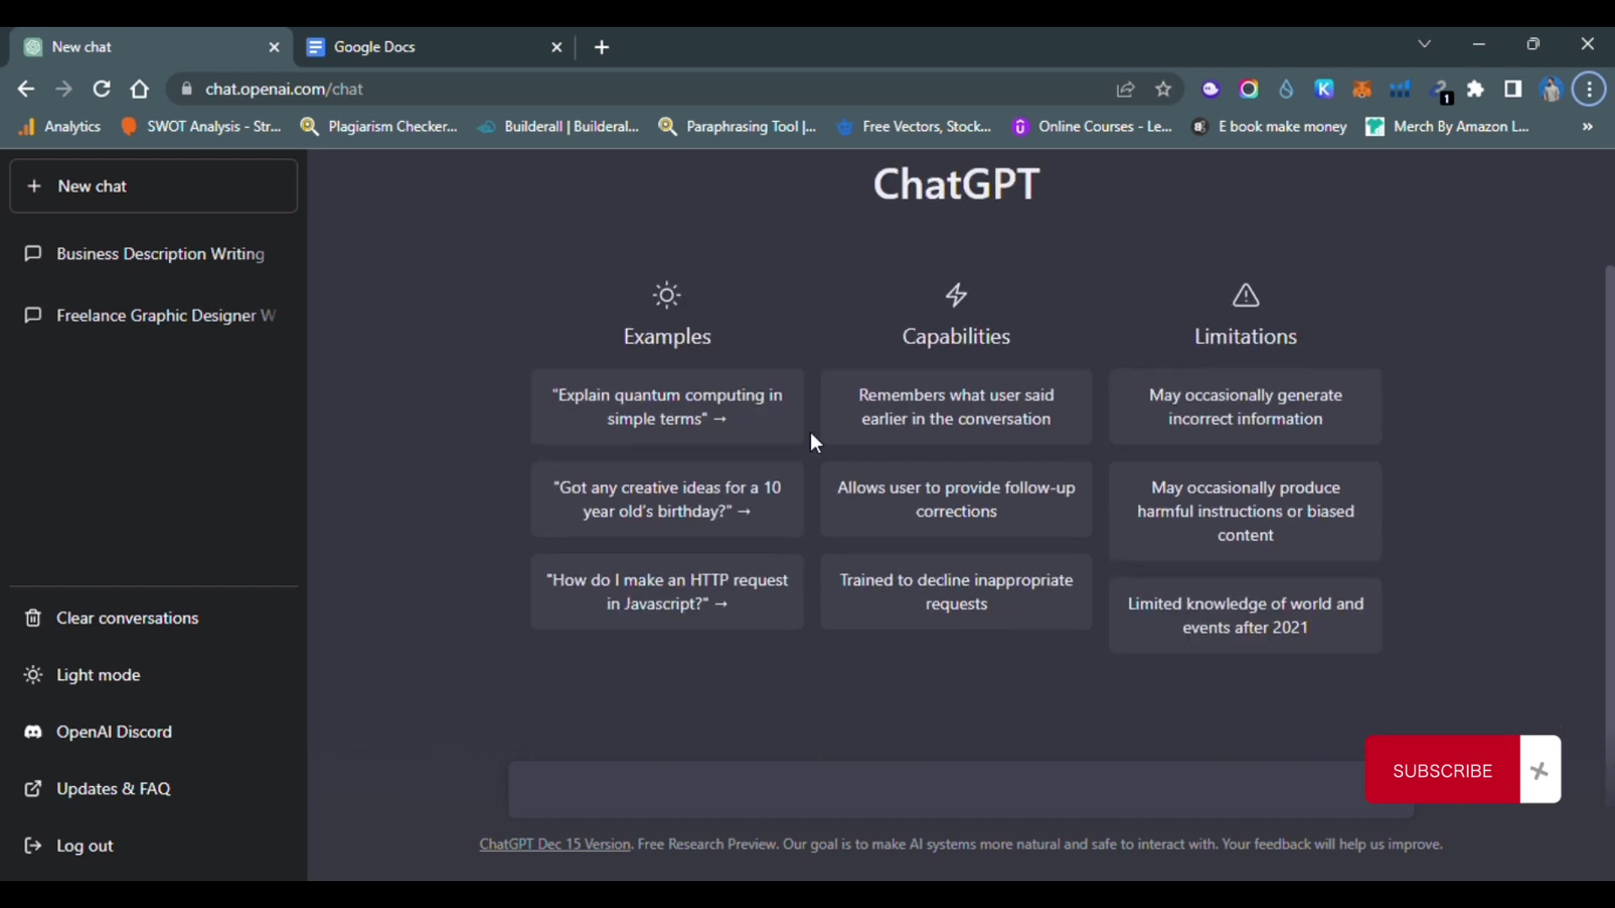The height and width of the screenshot is (908, 1615).
Task: Open the Online Courses bookmark
Action: click(x=1093, y=127)
